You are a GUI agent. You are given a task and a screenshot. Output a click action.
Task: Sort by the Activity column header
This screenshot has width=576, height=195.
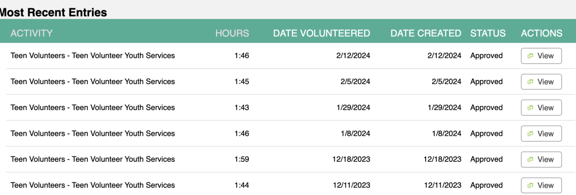[x=31, y=33]
